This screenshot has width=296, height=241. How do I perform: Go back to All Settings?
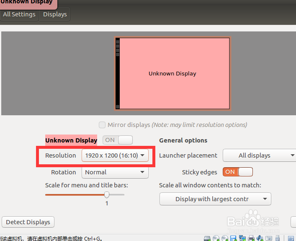coord(19,14)
